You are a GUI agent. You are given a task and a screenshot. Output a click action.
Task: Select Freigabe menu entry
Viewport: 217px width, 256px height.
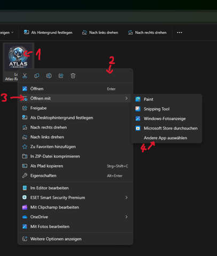coord(75,108)
